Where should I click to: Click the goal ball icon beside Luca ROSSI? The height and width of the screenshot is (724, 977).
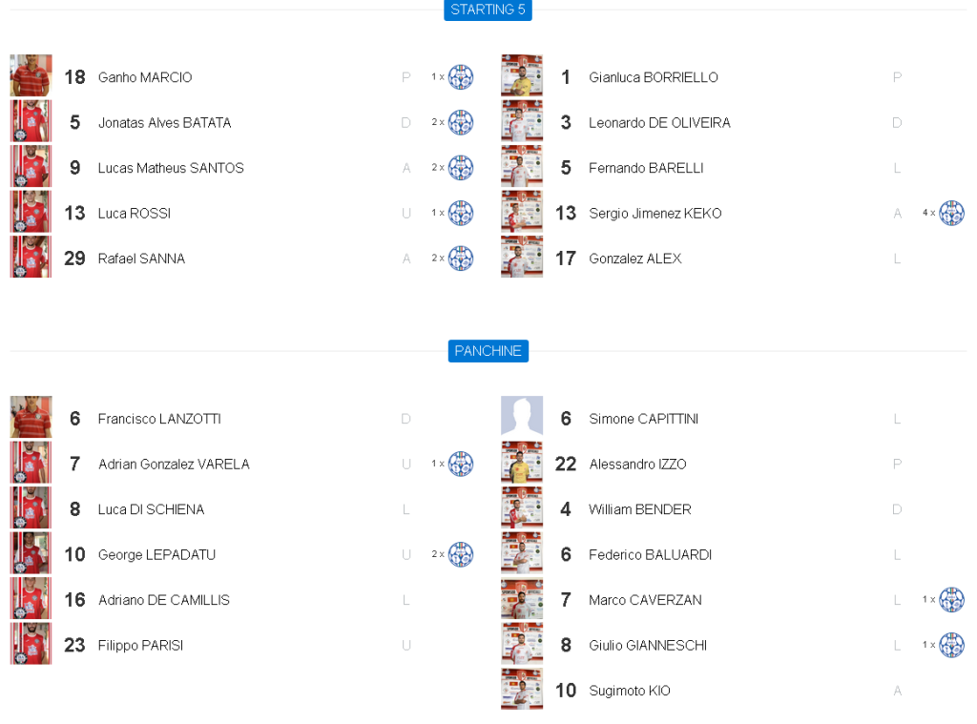tap(461, 213)
